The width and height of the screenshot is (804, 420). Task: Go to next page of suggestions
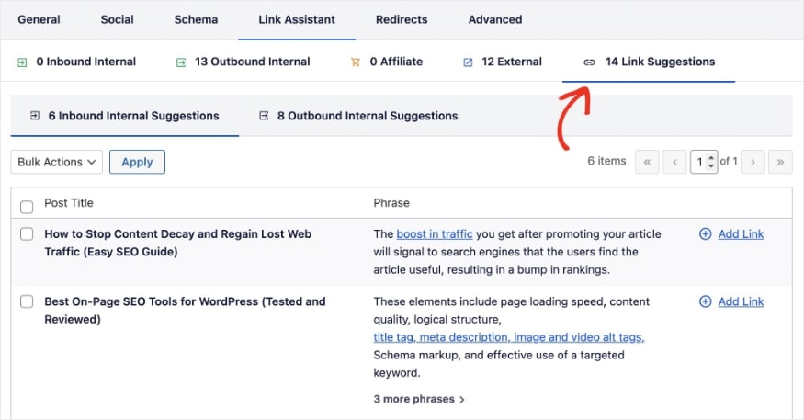click(x=753, y=162)
